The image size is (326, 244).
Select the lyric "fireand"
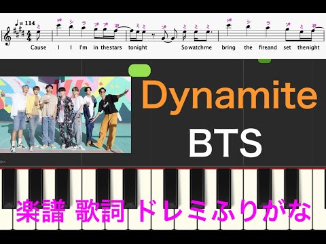point(268,47)
